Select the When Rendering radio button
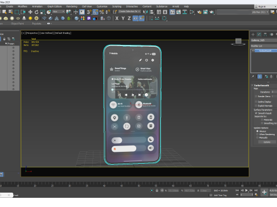Viewport: 277px width, 207px height. click(257, 135)
